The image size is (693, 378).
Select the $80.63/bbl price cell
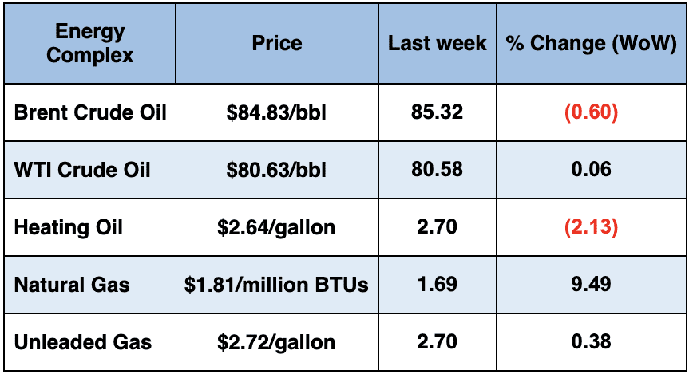tap(276, 170)
